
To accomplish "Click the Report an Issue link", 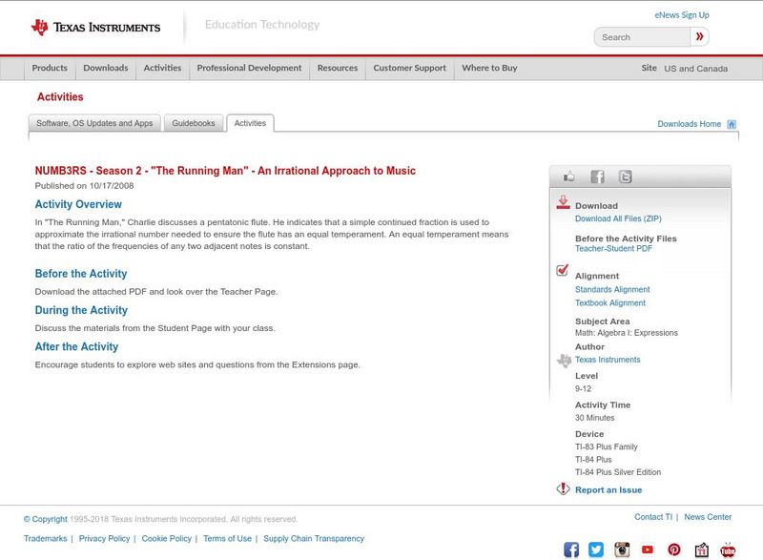I will [x=608, y=490].
